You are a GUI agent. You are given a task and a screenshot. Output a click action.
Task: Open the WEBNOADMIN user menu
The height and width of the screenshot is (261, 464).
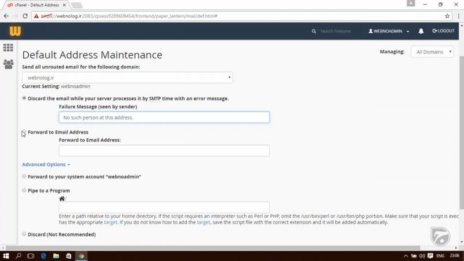tap(389, 31)
